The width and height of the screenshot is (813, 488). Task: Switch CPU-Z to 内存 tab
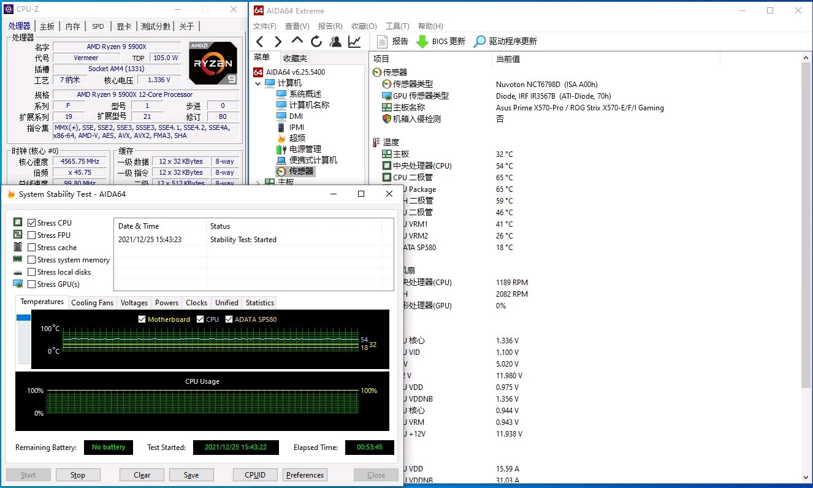[73, 26]
